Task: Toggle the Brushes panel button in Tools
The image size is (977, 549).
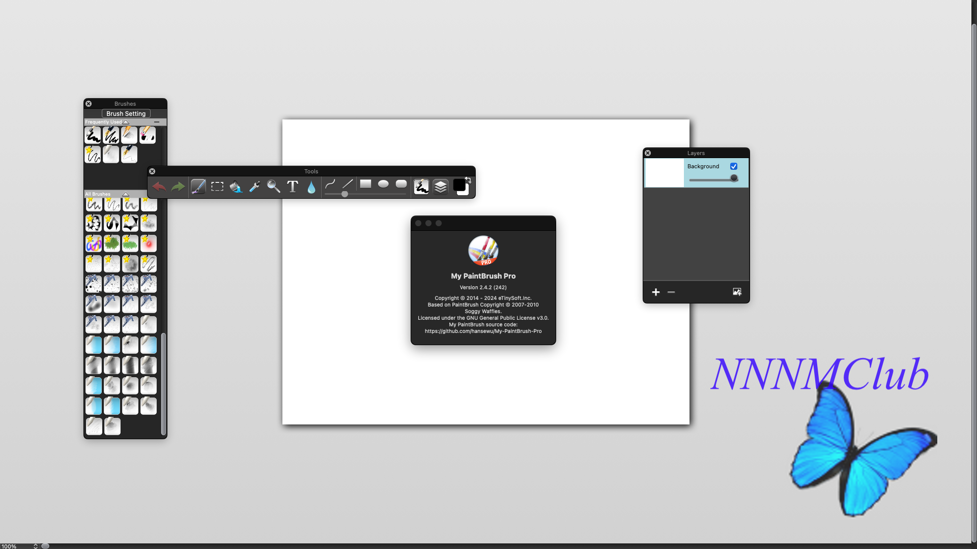Action: click(x=421, y=187)
